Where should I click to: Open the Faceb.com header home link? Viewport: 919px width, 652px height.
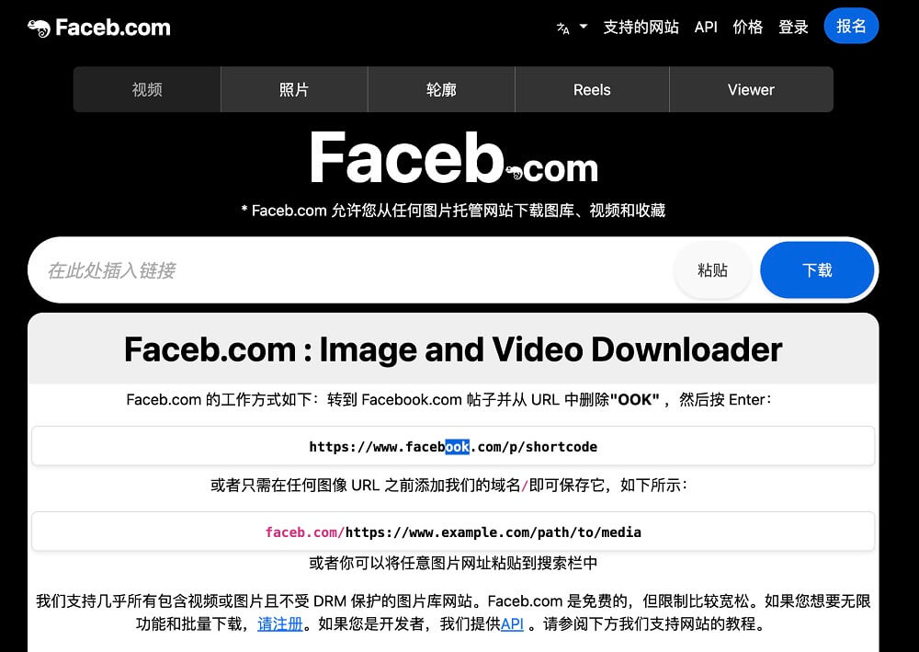point(99,28)
